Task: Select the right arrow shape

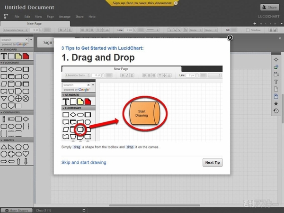Action: click(4, 161)
